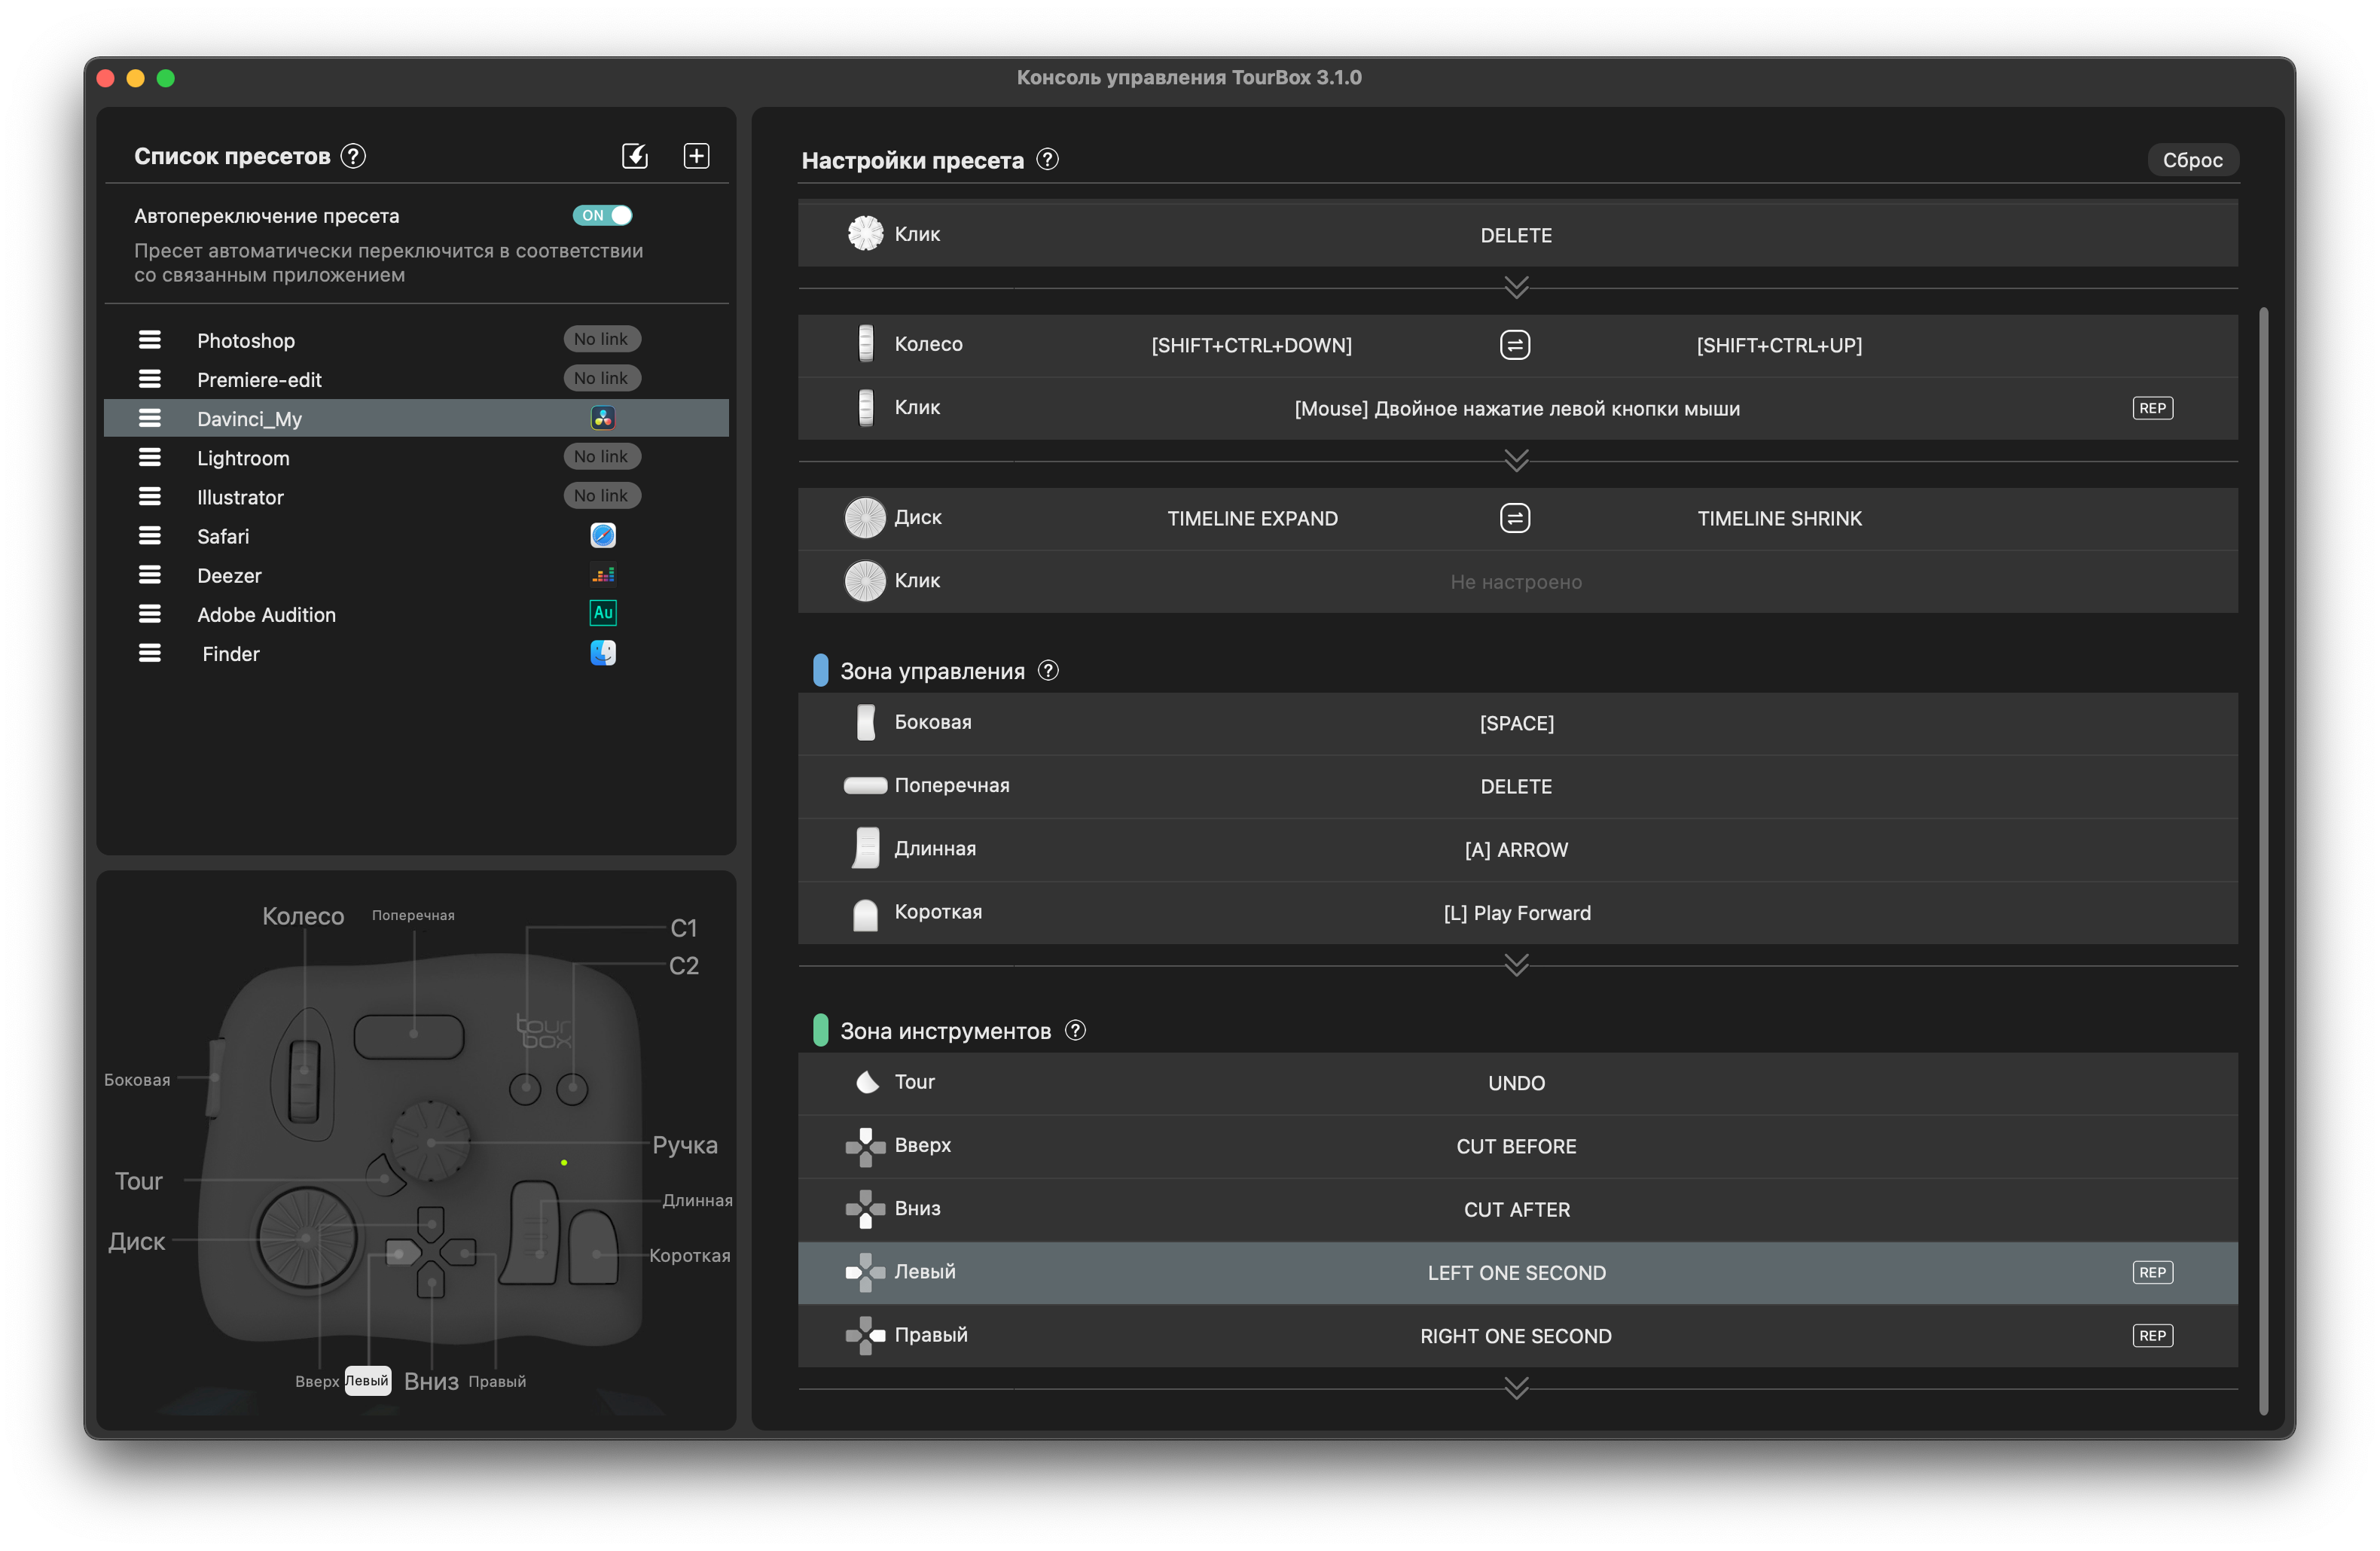Click the Safari link icon in the preset list

602,535
